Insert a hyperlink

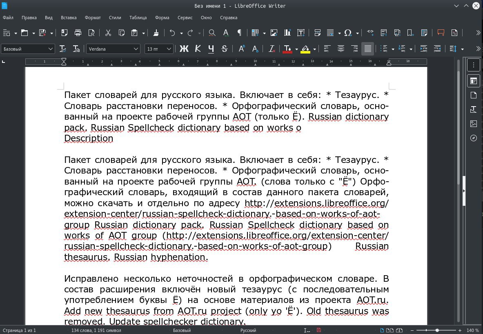(370, 33)
